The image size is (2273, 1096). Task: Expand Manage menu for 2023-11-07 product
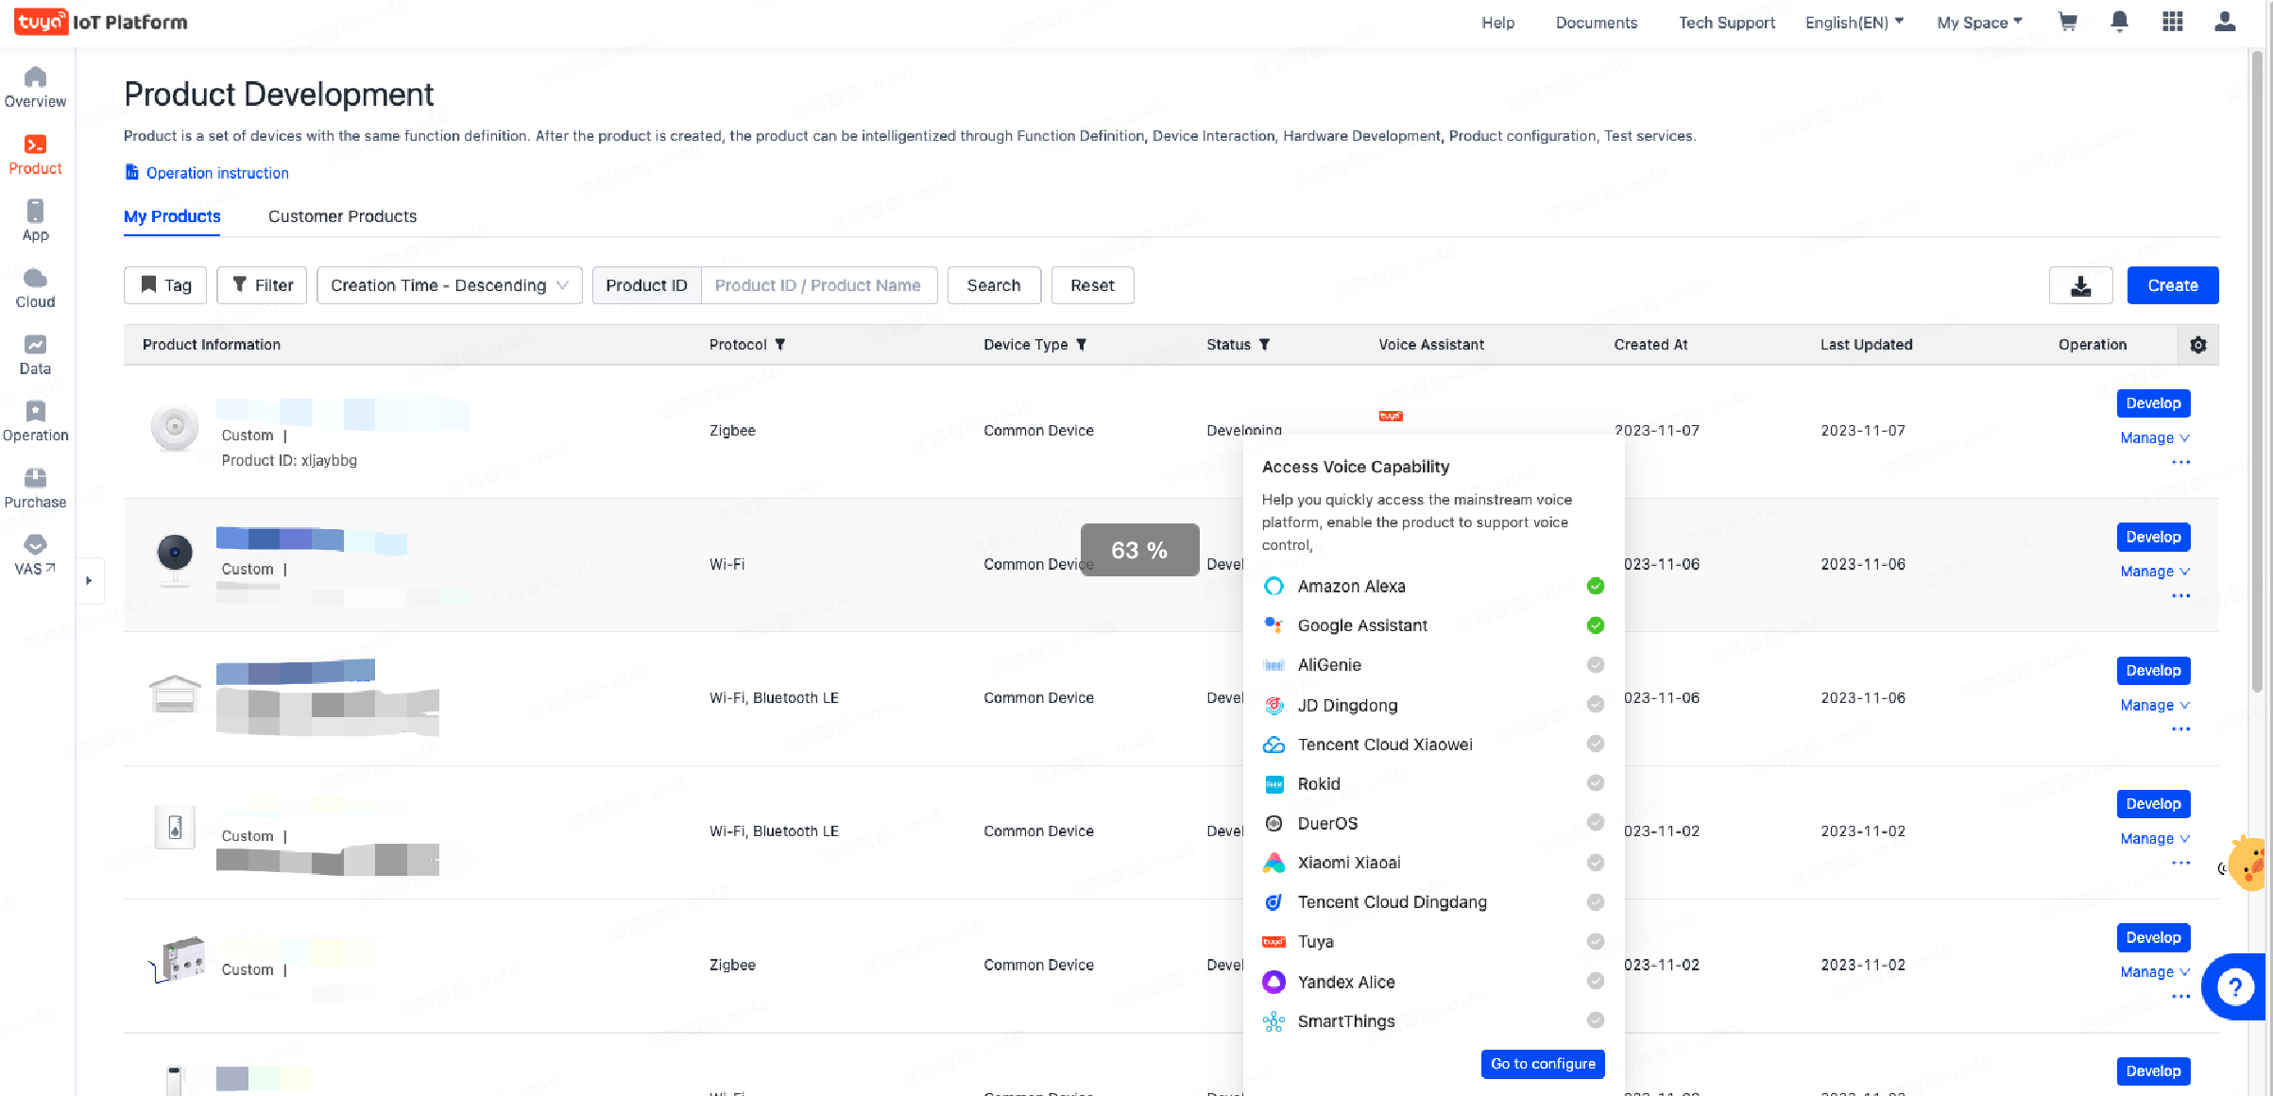(x=2154, y=438)
